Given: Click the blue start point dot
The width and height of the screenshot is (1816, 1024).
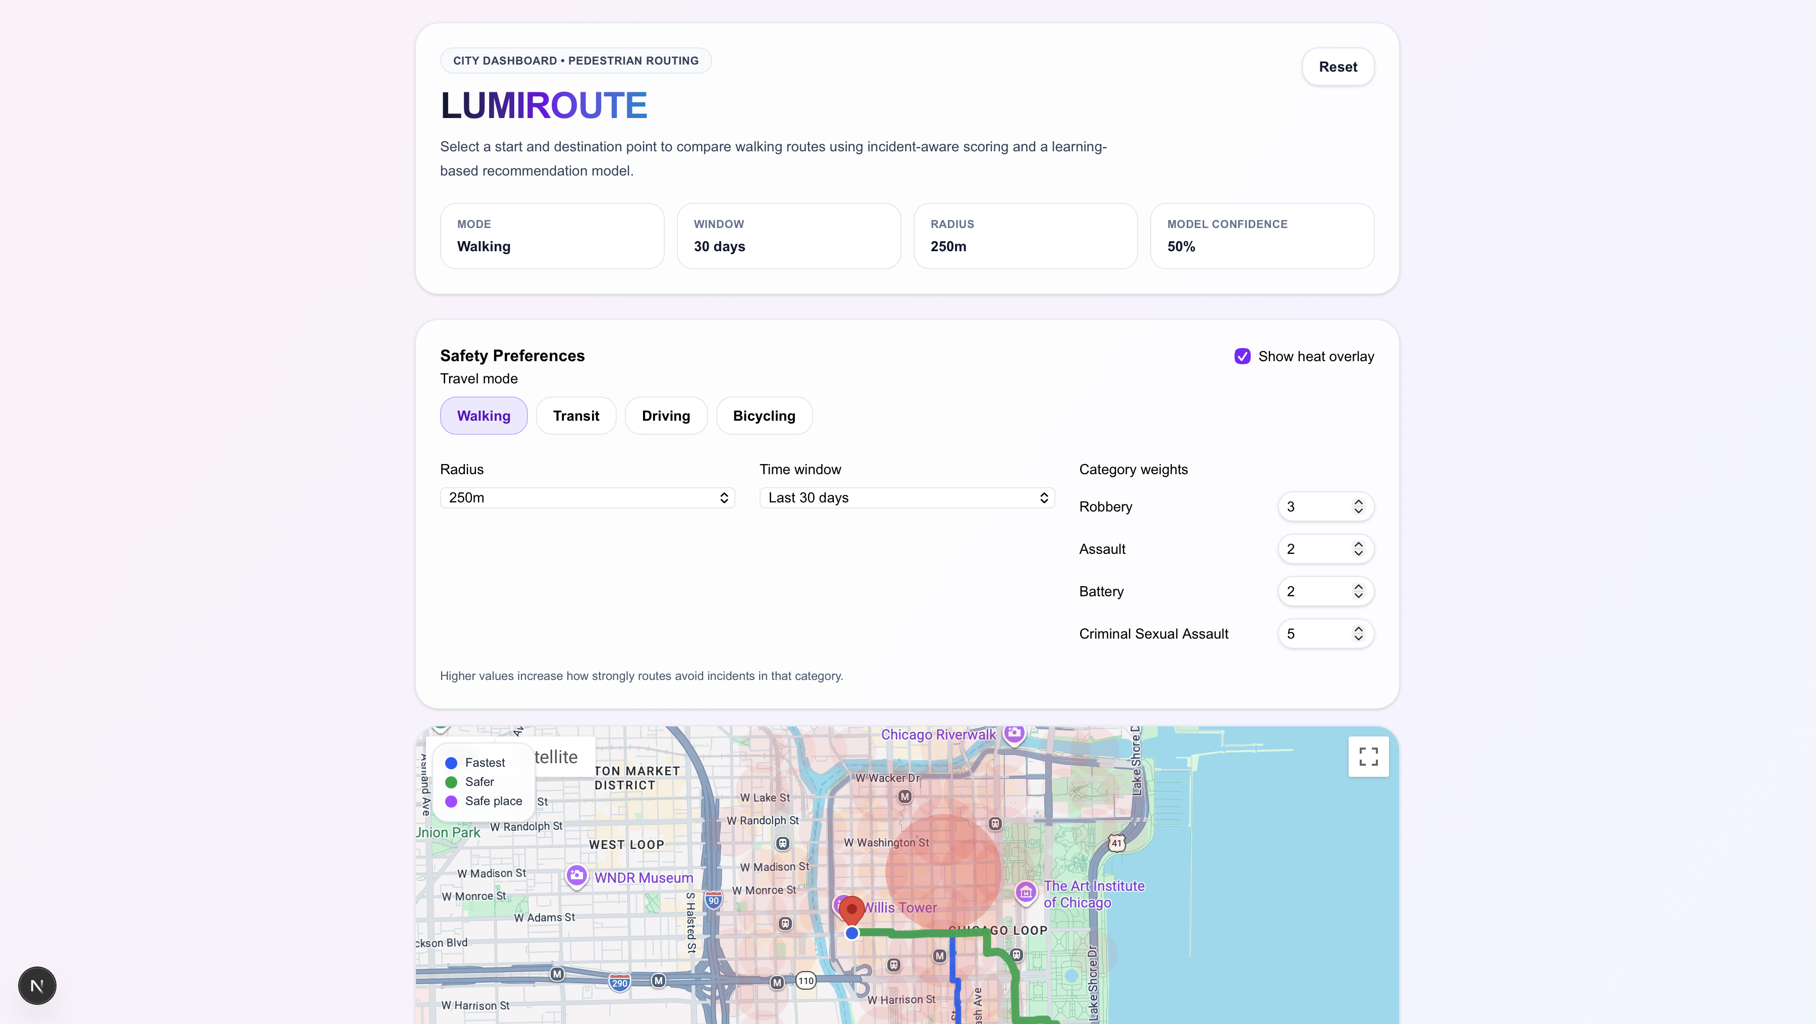Looking at the screenshot, I should pyautogui.click(x=851, y=933).
